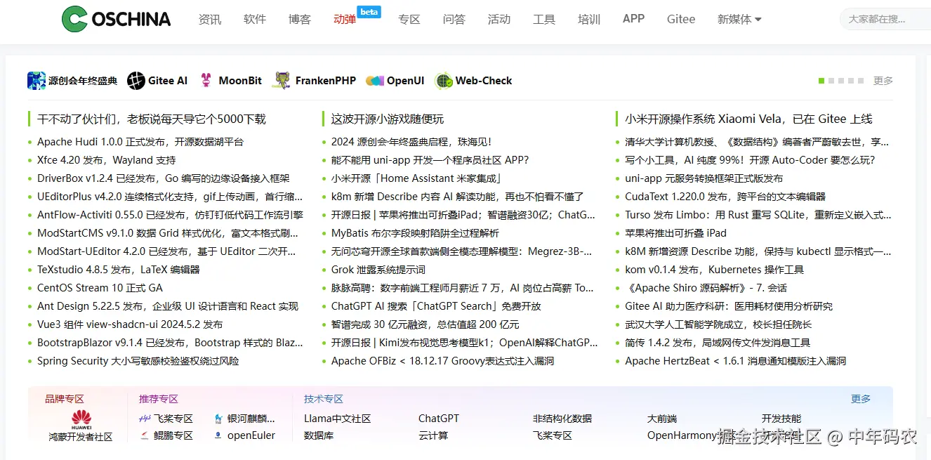Open Apache Hudi 1.0.0 正式发布 article
The width and height of the screenshot is (931, 460).
(140, 142)
